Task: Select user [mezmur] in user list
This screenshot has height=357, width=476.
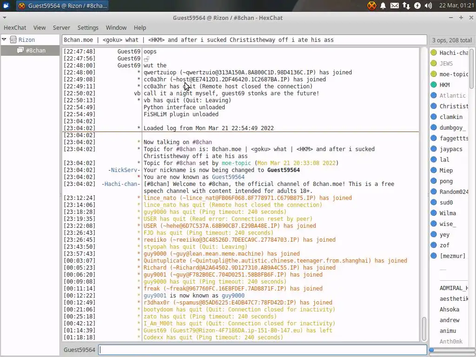Action: click(452, 256)
